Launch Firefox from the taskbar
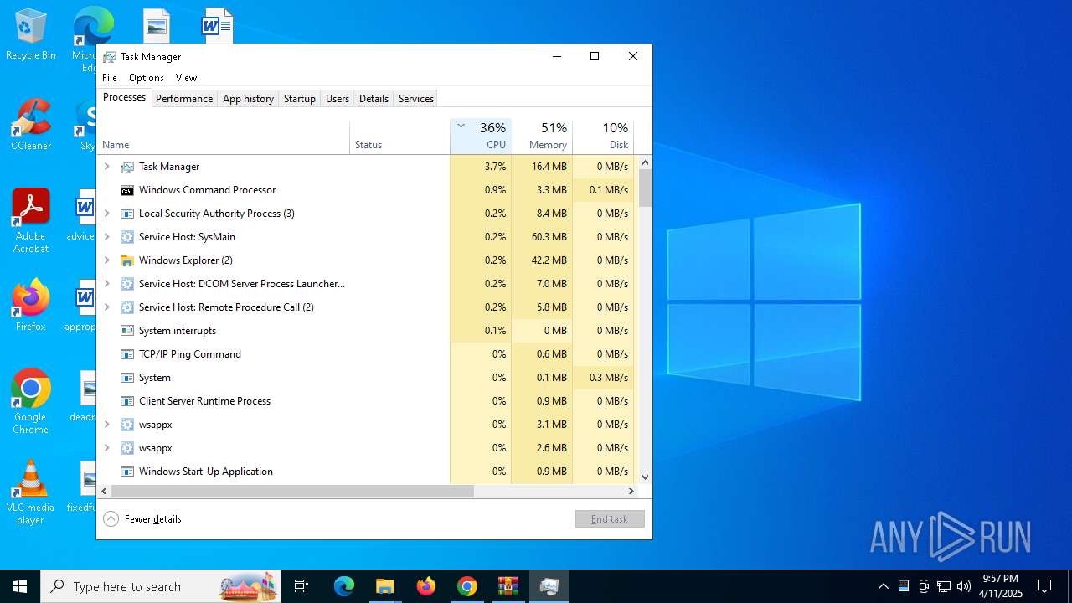Screen dimensions: 1072x603 426,586
